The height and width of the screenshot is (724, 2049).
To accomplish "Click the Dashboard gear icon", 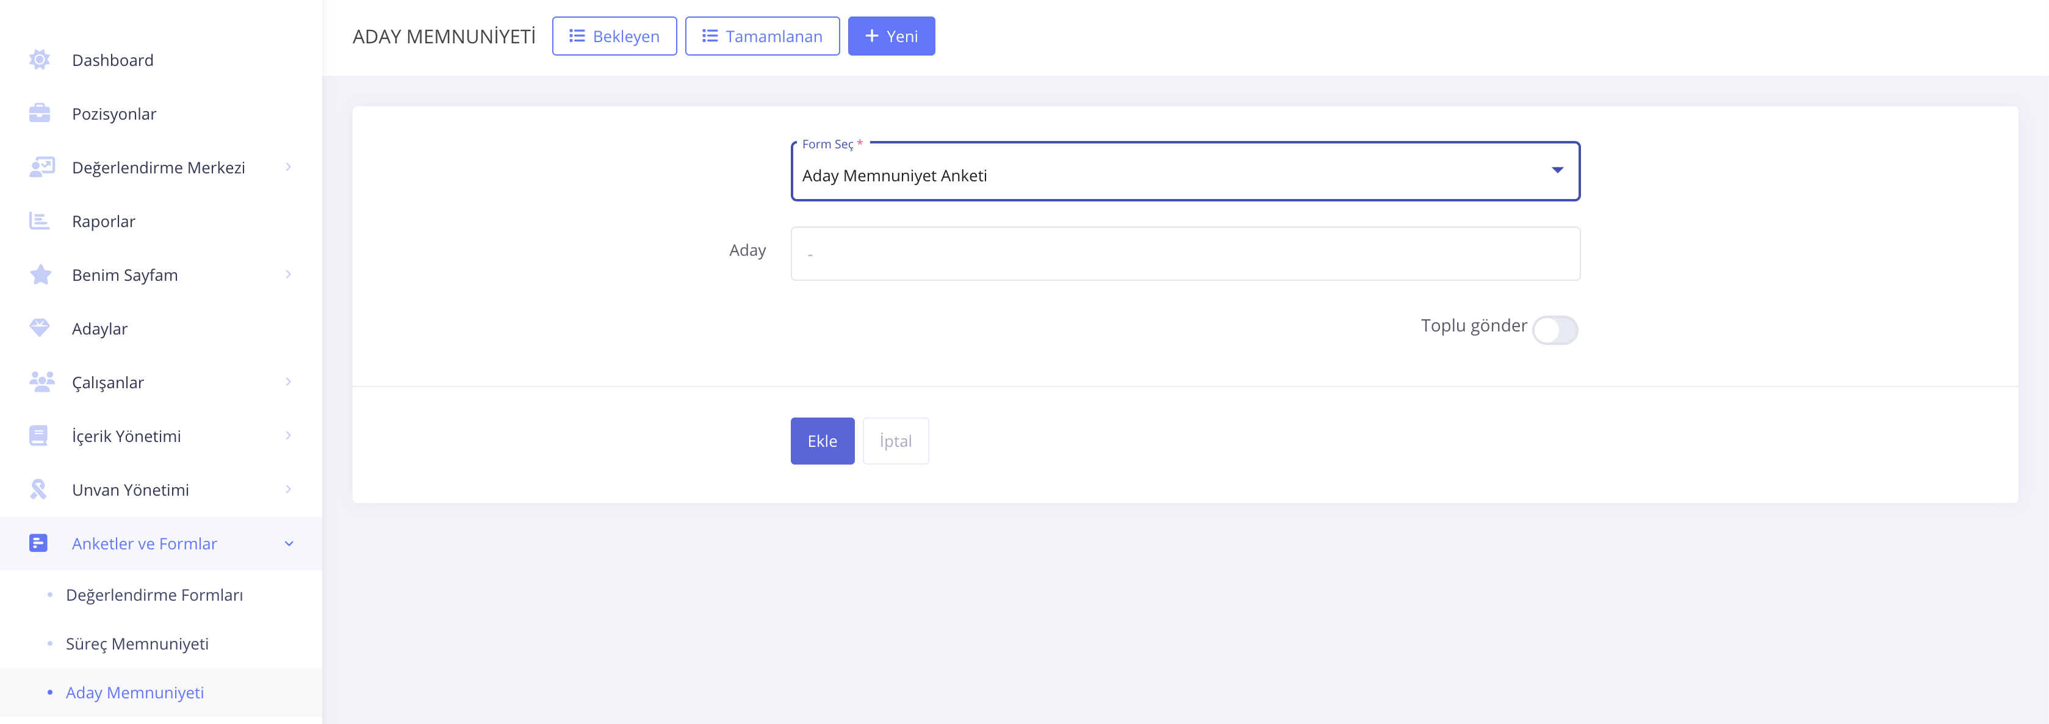I will (x=39, y=60).
